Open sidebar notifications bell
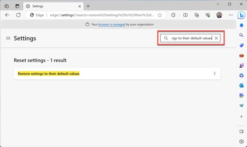The image size is (247, 147). click(241, 25)
